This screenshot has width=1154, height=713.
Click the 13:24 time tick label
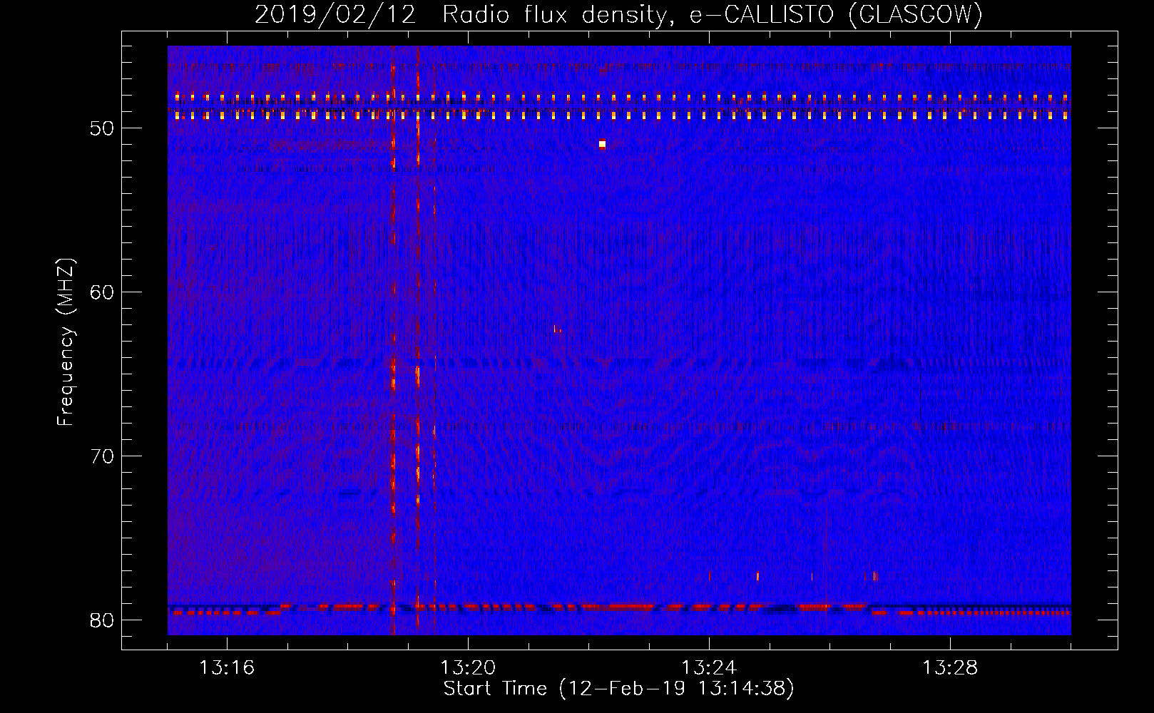pos(709,668)
